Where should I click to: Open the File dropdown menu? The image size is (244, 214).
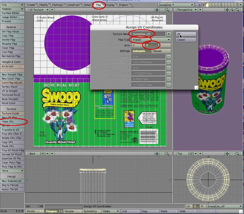coord(12,5)
